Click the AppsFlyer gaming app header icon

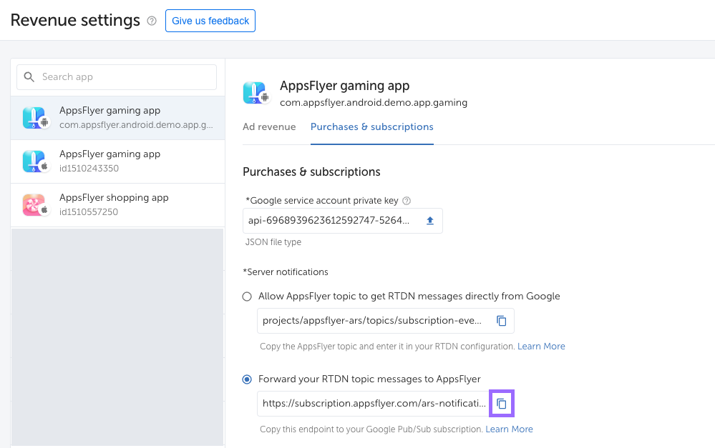coord(255,93)
